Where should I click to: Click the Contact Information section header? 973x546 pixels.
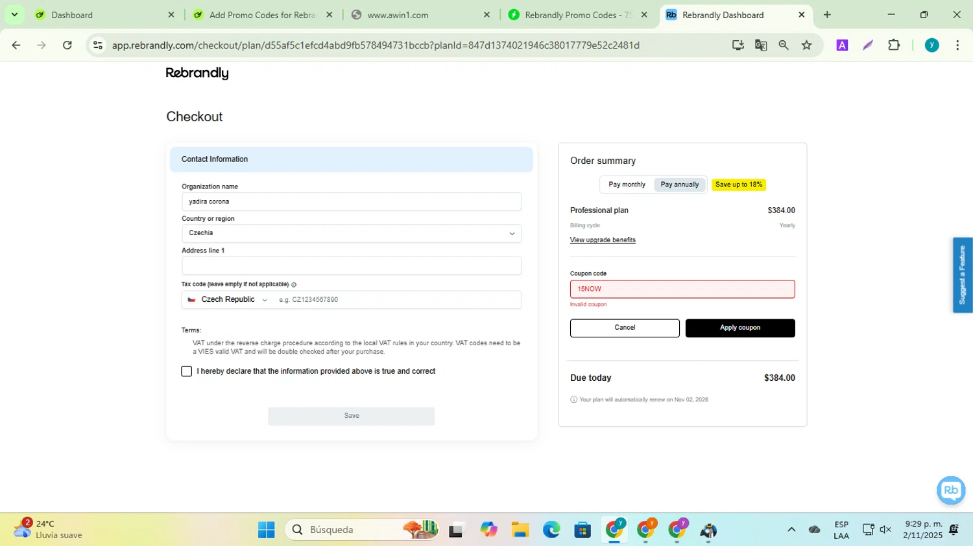(352, 159)
